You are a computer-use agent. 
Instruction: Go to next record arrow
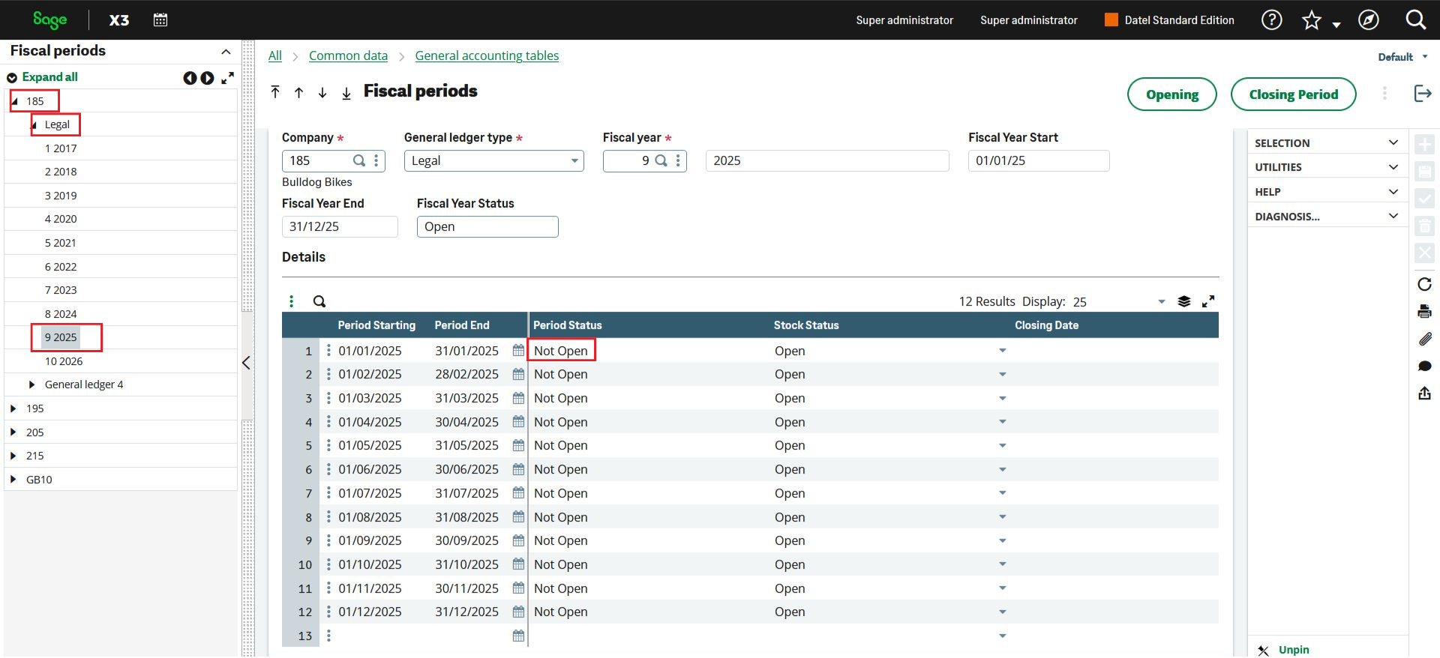tap(322, 92)
